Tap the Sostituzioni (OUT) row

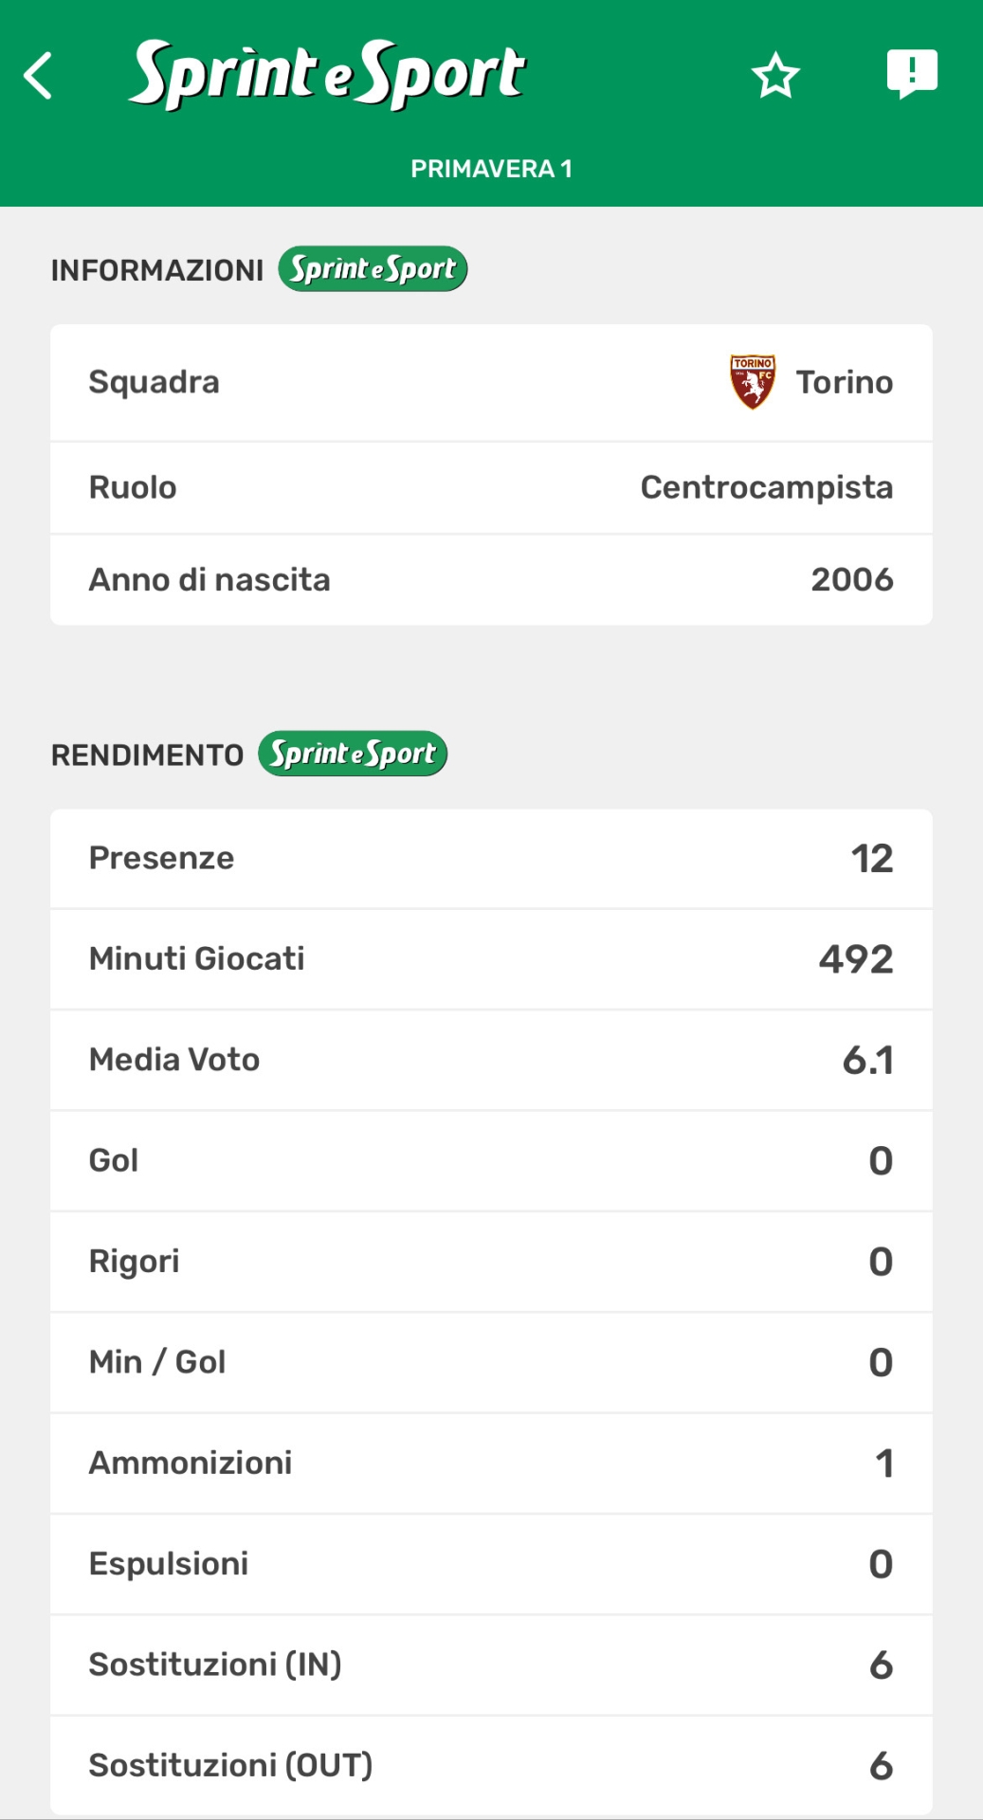pyautogui.click(x=491, y=1765)
